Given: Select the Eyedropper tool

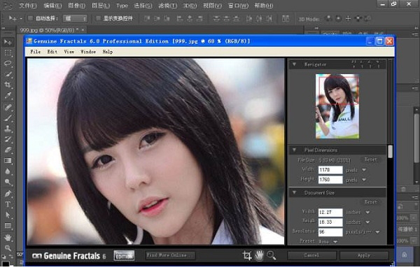Looking at the screenshot, I should point(8,96).
